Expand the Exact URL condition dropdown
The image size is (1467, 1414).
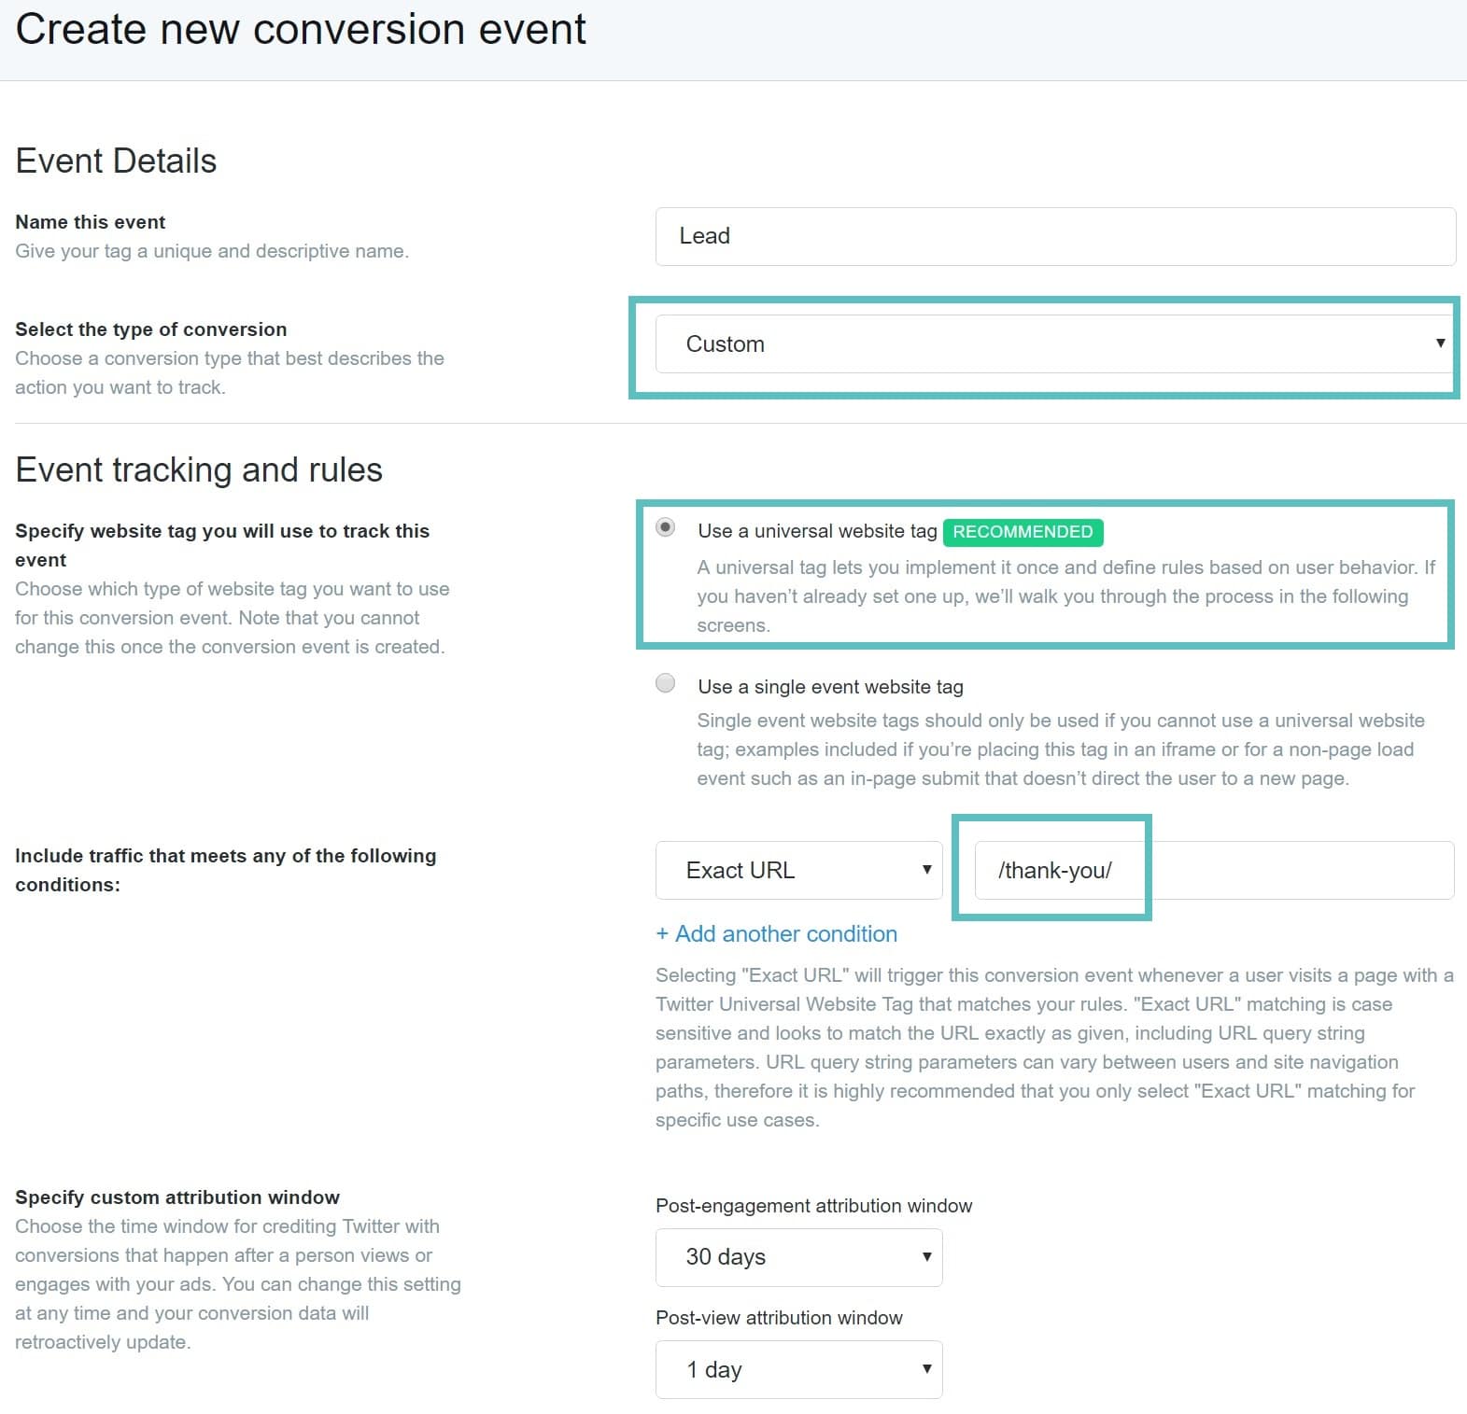(x=798, y=870)
